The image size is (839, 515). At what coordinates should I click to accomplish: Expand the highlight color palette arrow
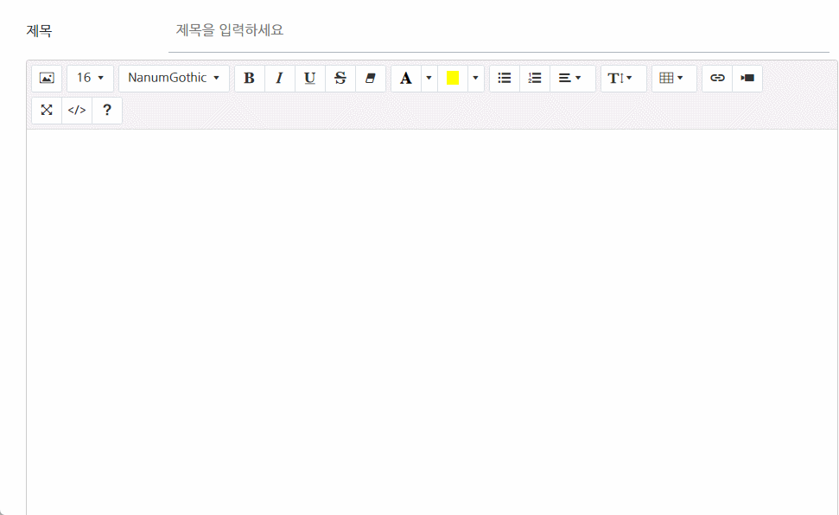pos(476,78)
